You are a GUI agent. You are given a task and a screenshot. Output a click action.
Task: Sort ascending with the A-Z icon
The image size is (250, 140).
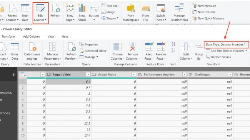[x=173, y=44]
